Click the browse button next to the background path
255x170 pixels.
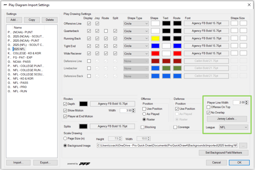pos(243,146)
